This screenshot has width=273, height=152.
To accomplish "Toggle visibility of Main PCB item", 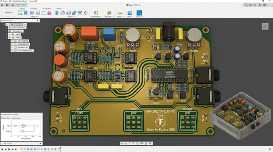I will (x=12, y=41).
